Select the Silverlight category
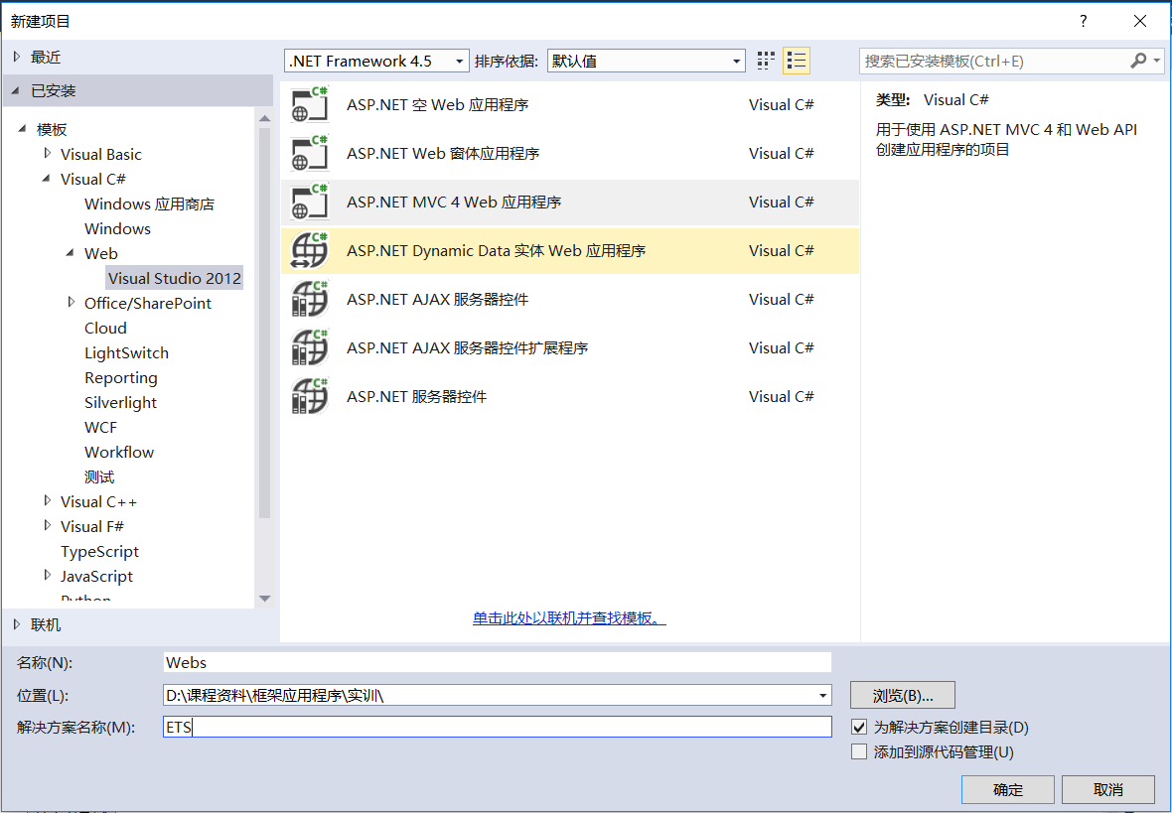This screenshot has width=1172, height=813. pyautogui.click(x=120, y=402)
